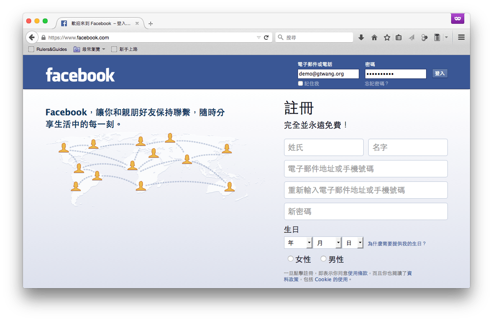Select the 男性 gender radio button
This screenshot has width=493, height=321.
click(x=323, y=259)
